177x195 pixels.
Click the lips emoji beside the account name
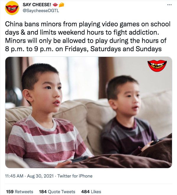click(x=55, y=5)
